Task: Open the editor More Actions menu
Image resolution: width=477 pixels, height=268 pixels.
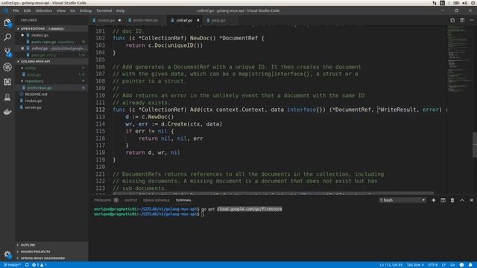Action: coord(472,20)
